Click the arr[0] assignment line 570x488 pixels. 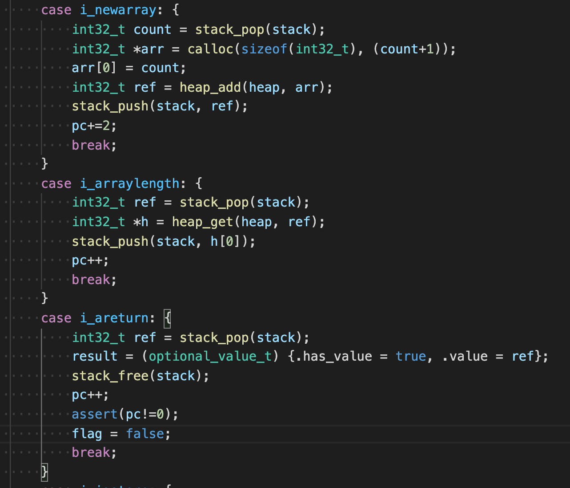[128, 68]
